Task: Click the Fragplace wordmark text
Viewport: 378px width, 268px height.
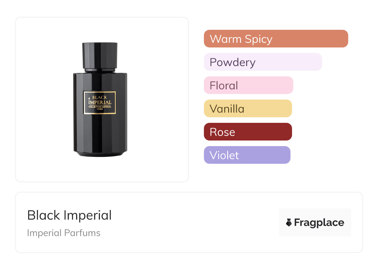Action: (319, 223)
